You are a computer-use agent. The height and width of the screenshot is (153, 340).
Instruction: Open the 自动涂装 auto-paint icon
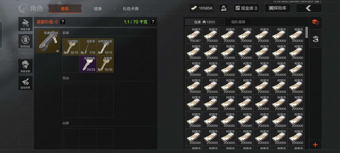(x=25, y=83)
